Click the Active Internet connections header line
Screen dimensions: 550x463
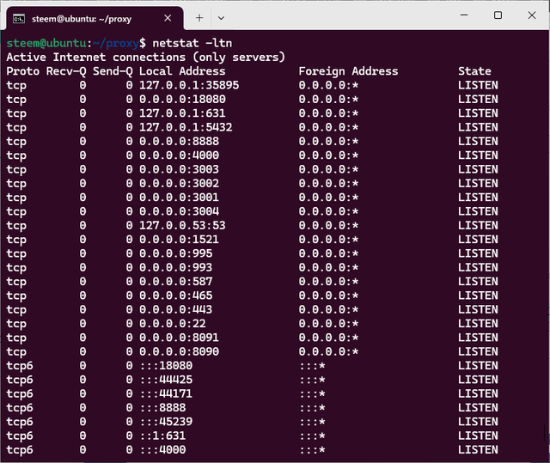[x=146, y=58]
